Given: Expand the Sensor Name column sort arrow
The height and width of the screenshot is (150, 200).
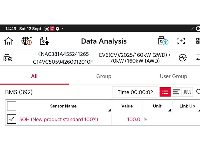Looking at the screenshot, I should (x=109, y=110).
